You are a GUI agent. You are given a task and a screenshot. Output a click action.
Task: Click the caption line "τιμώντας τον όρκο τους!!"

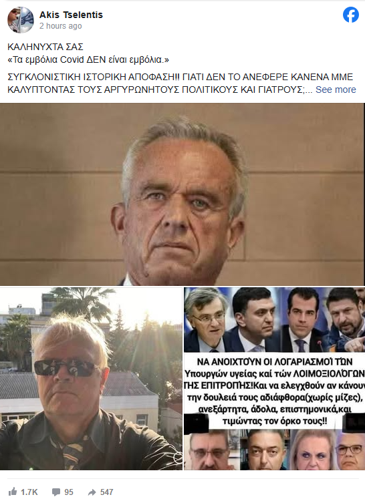point(275,421)
